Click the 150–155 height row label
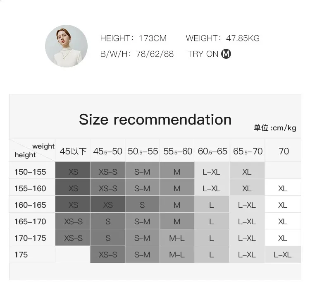The image size is (310, 305). [x=30, y=172]
